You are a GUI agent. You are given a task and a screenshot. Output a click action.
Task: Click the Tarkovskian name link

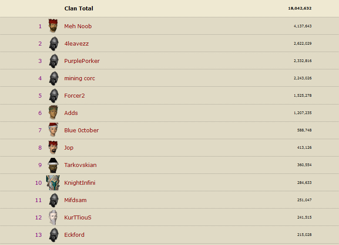81,165
